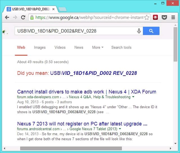This screenshot has height=153, width=180.
Task: Click the blue search magnifier button
Action: coord(151,31)
